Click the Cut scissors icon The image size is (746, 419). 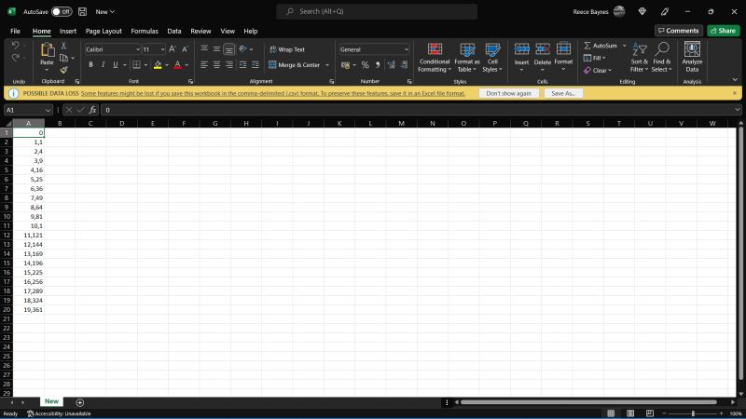click(63, 46)
